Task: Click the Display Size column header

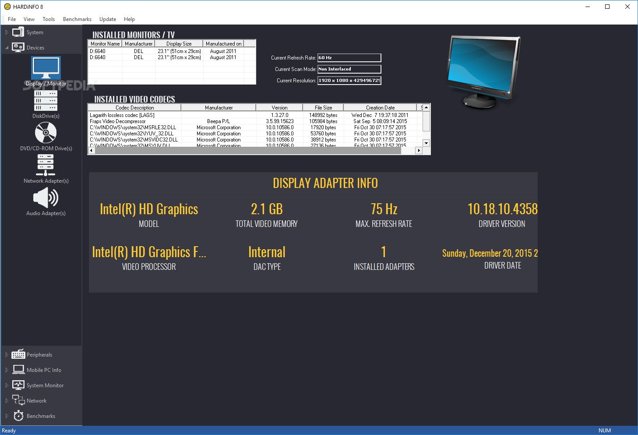Action: point(179,44)
